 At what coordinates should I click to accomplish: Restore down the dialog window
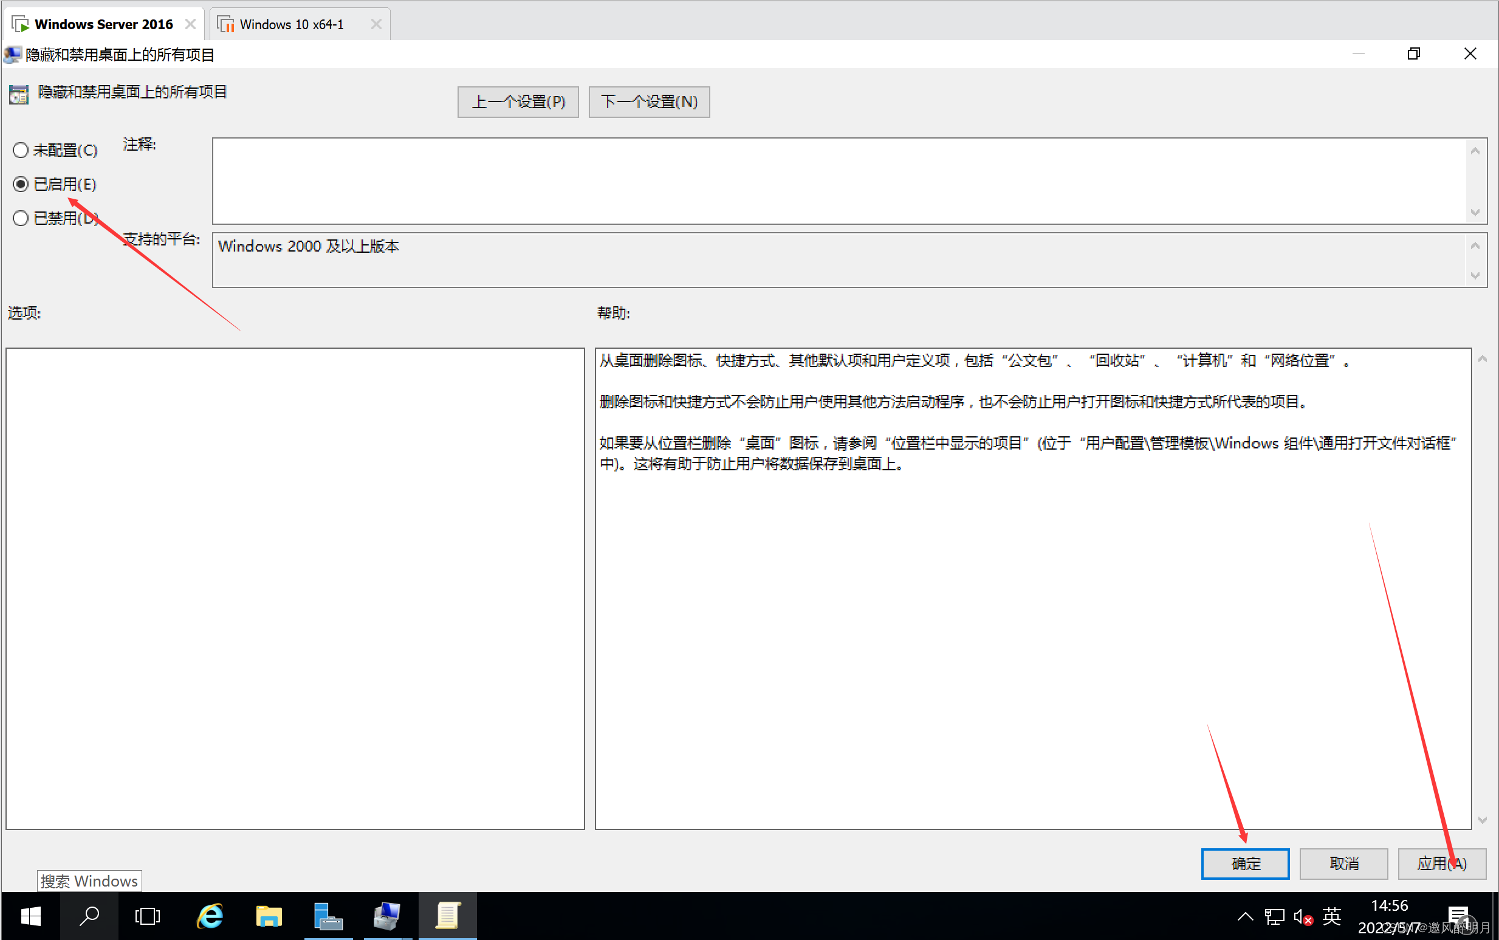coord(1413,54)
